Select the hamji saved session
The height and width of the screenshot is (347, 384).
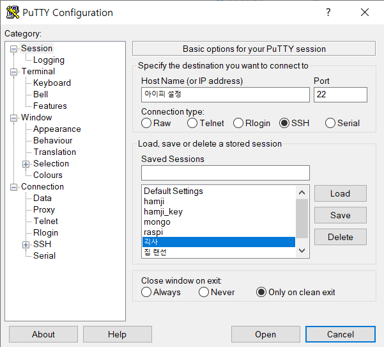tap(219, 202)
